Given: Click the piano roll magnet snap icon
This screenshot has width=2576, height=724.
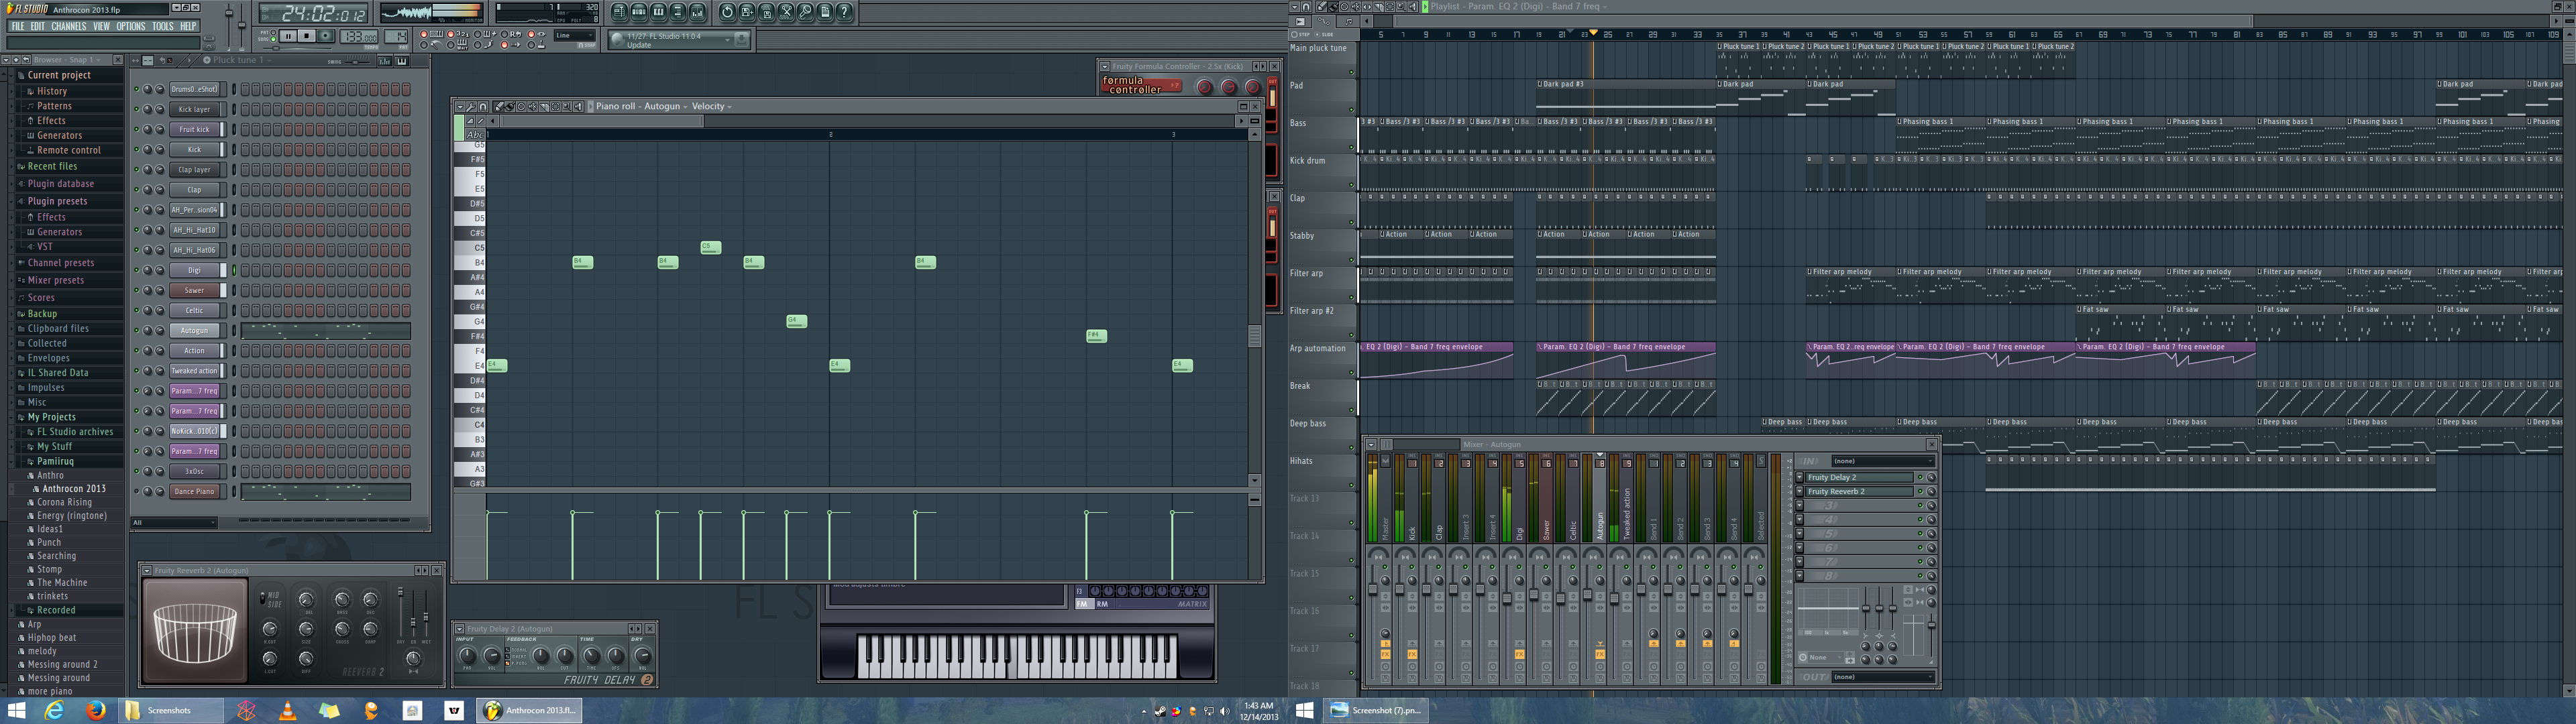Looking at the screenshot, I should point(483,107).
